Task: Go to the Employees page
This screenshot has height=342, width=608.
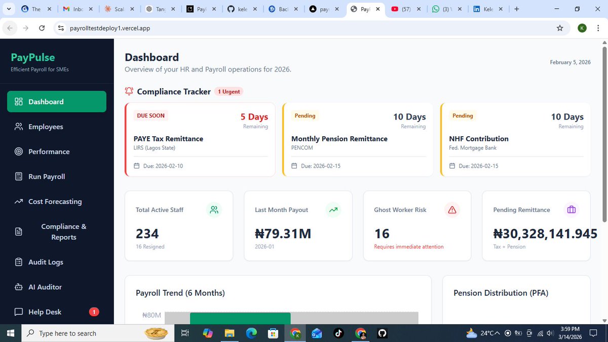Action: click(x=57, y=127)
